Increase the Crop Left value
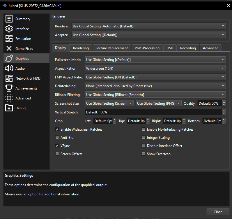 114,119
